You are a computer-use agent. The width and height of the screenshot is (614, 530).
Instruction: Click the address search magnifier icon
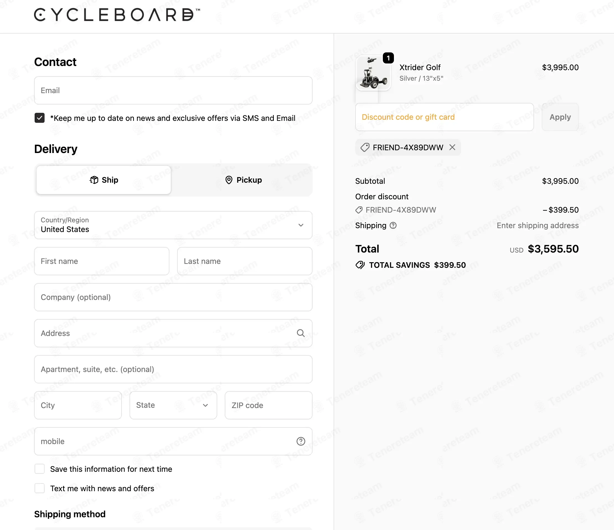300,333
